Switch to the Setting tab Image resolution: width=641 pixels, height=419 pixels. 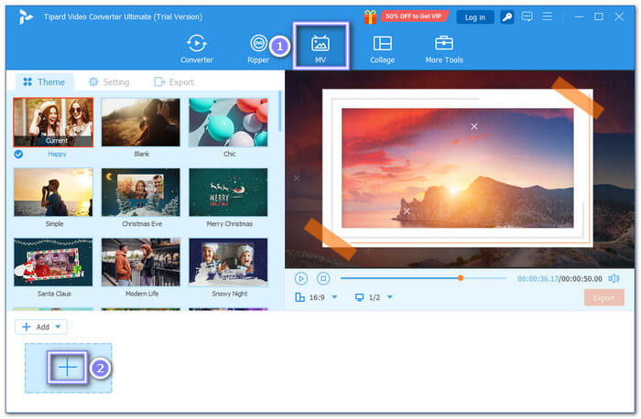coord(109,82)
